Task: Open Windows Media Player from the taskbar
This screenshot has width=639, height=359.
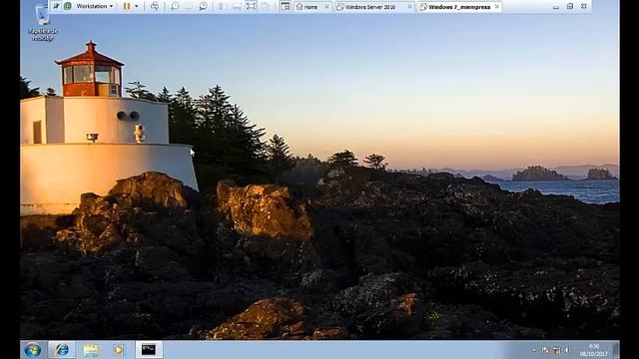Action: click(x=119, y=350)
